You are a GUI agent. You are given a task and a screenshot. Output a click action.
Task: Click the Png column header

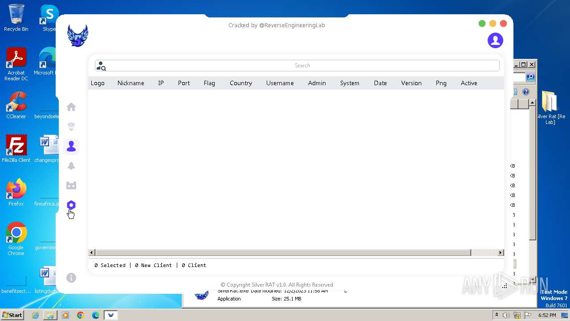pyautogui.click(x=441, y=83)
